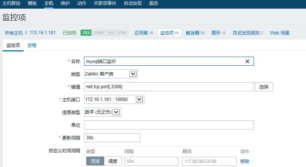Clear the 名称 field with the X icon
Viewport: 306px width, 167px height.
(247, 61)
